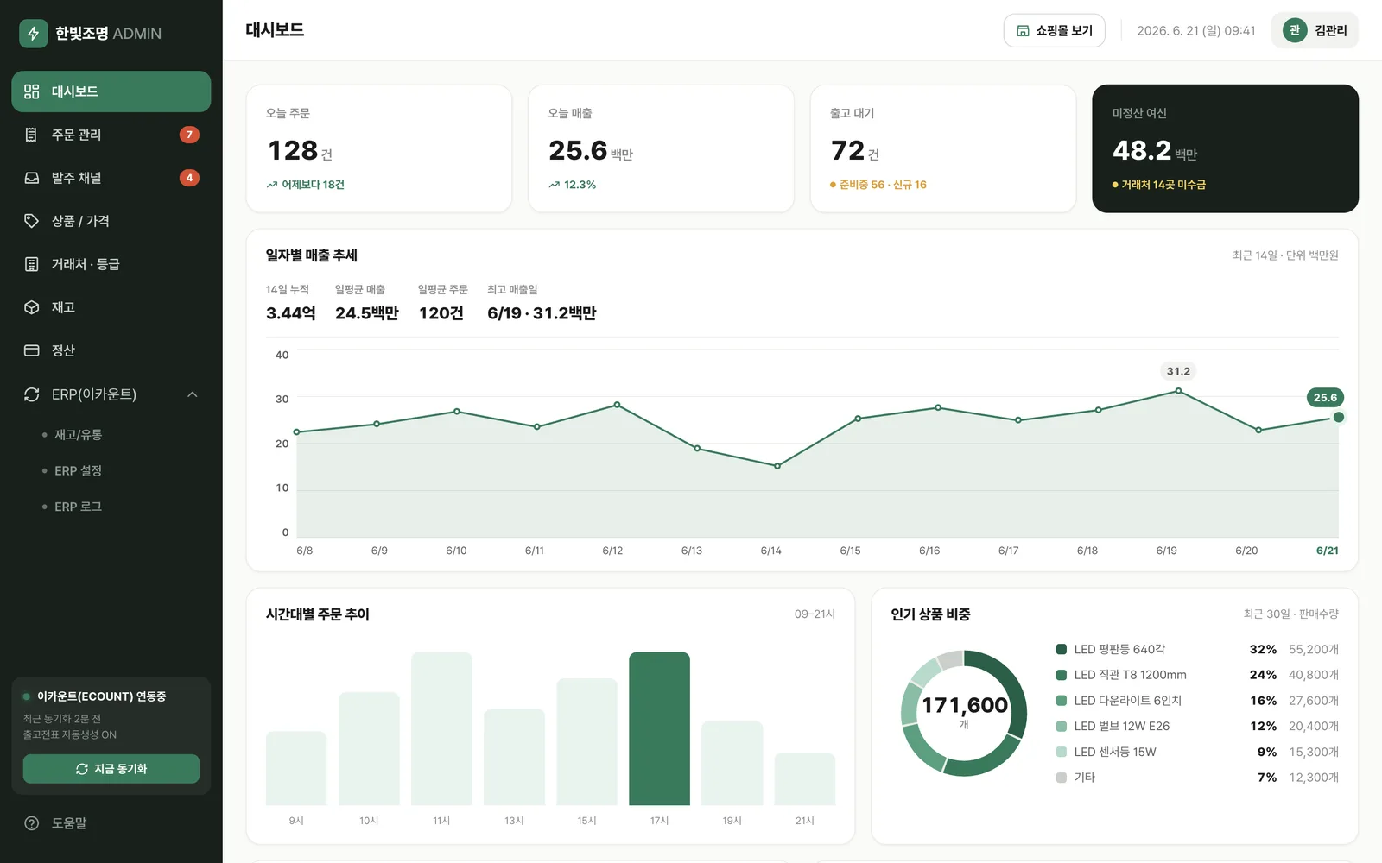Screen dimensions: 1382x863
Task: Click the 출고 대기 summary card
Action: (x=943, y=148)
